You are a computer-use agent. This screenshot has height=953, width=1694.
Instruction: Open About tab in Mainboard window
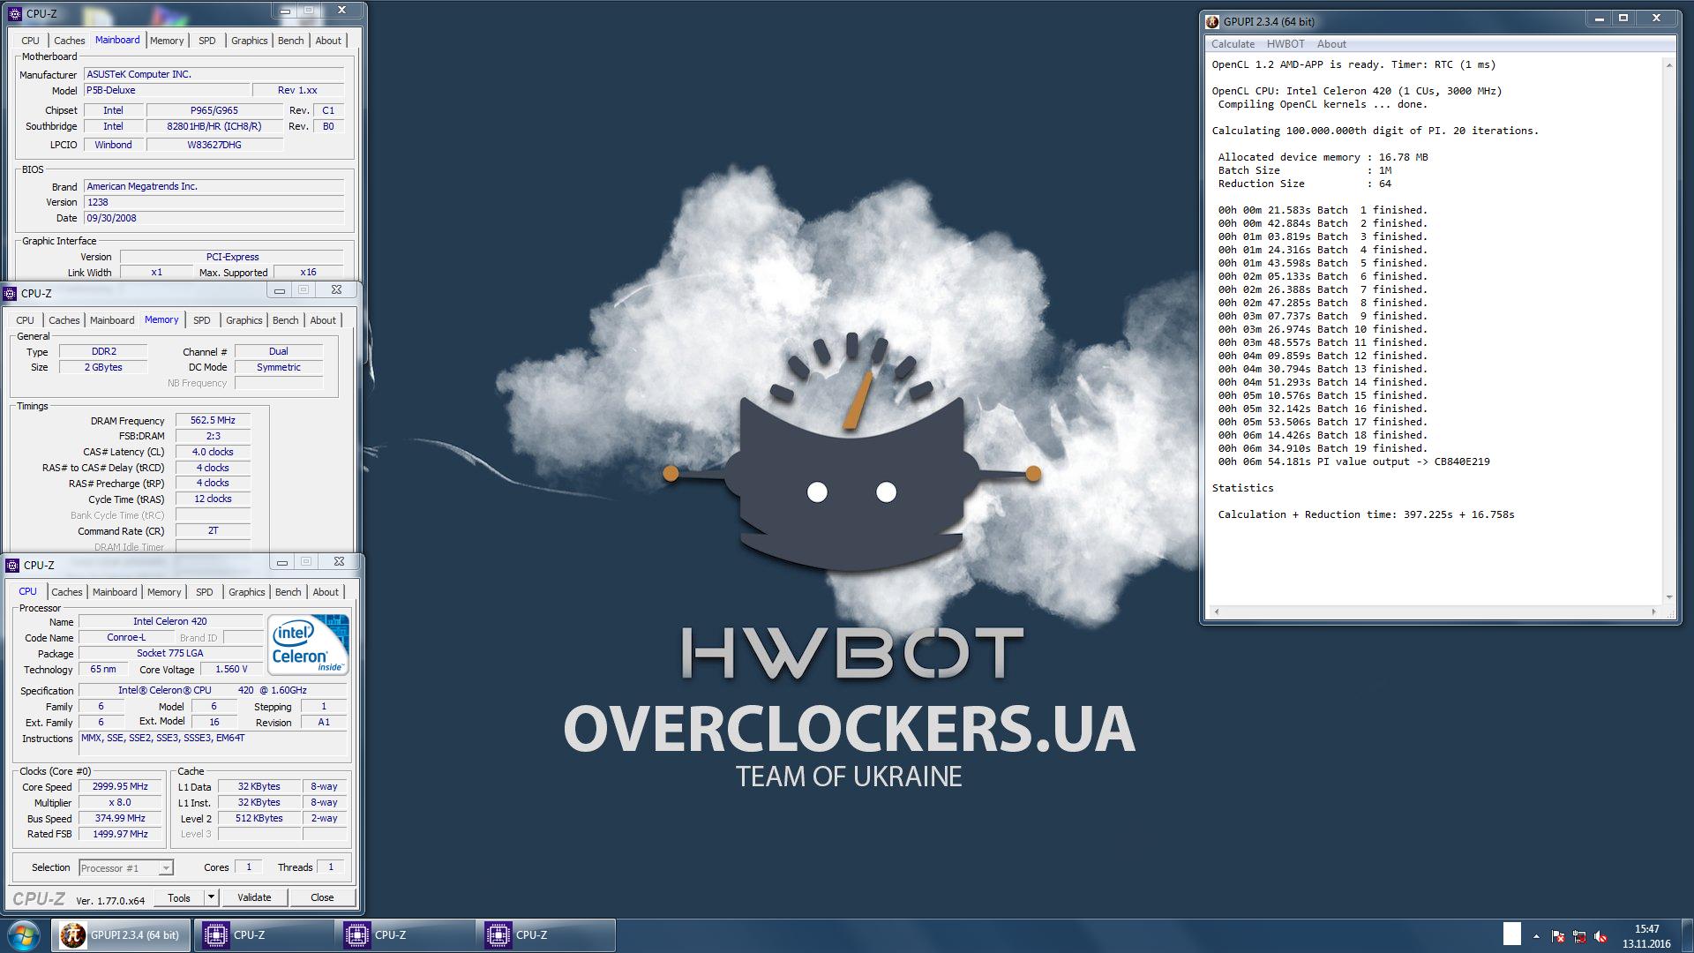click(328, 41)
